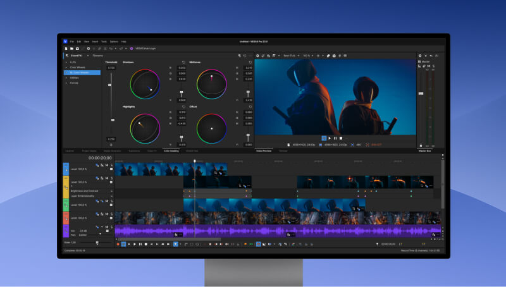The height and width of the screenshot is (287, 506).
Task: Copy snapshot to clipboard in preview toolbar
Action: click(328, 56)
